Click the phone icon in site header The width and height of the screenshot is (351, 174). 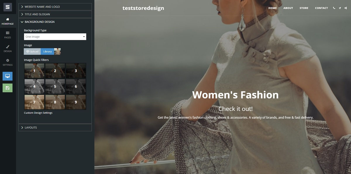point(334,8)
